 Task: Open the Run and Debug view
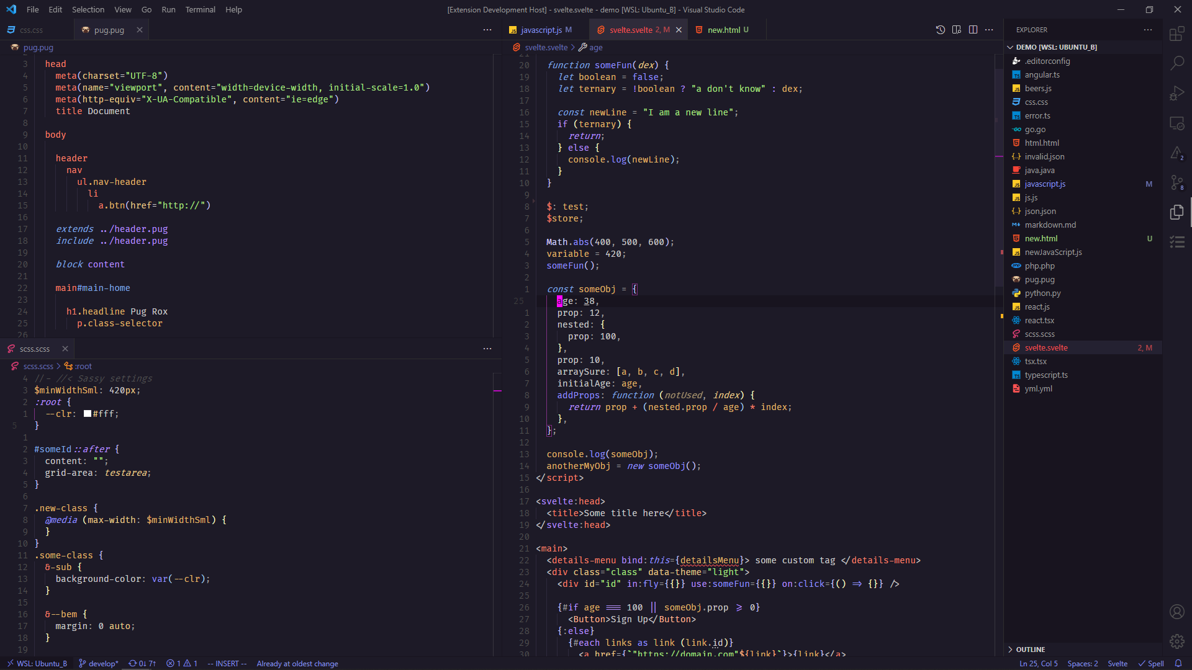[1176, 93]
